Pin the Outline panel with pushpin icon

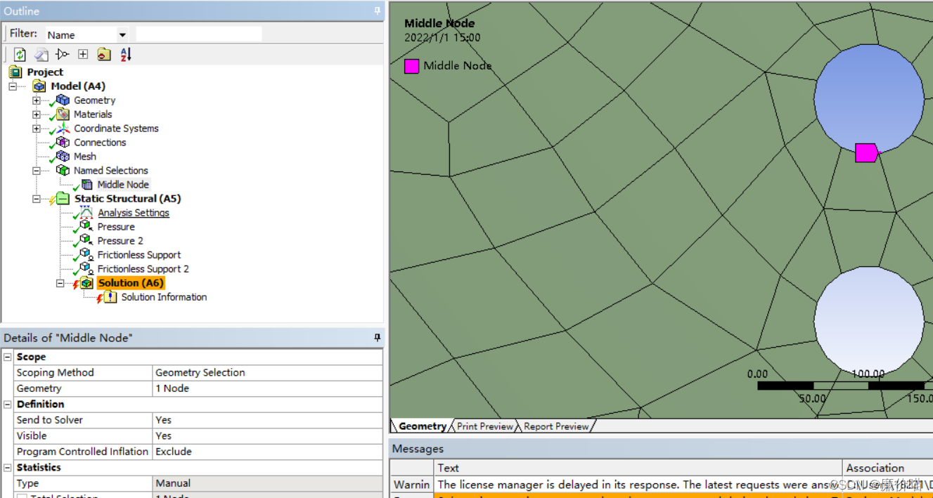378,11
